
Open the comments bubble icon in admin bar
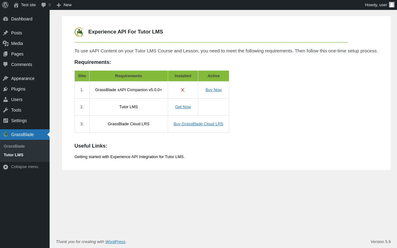[x=43, y=5]
